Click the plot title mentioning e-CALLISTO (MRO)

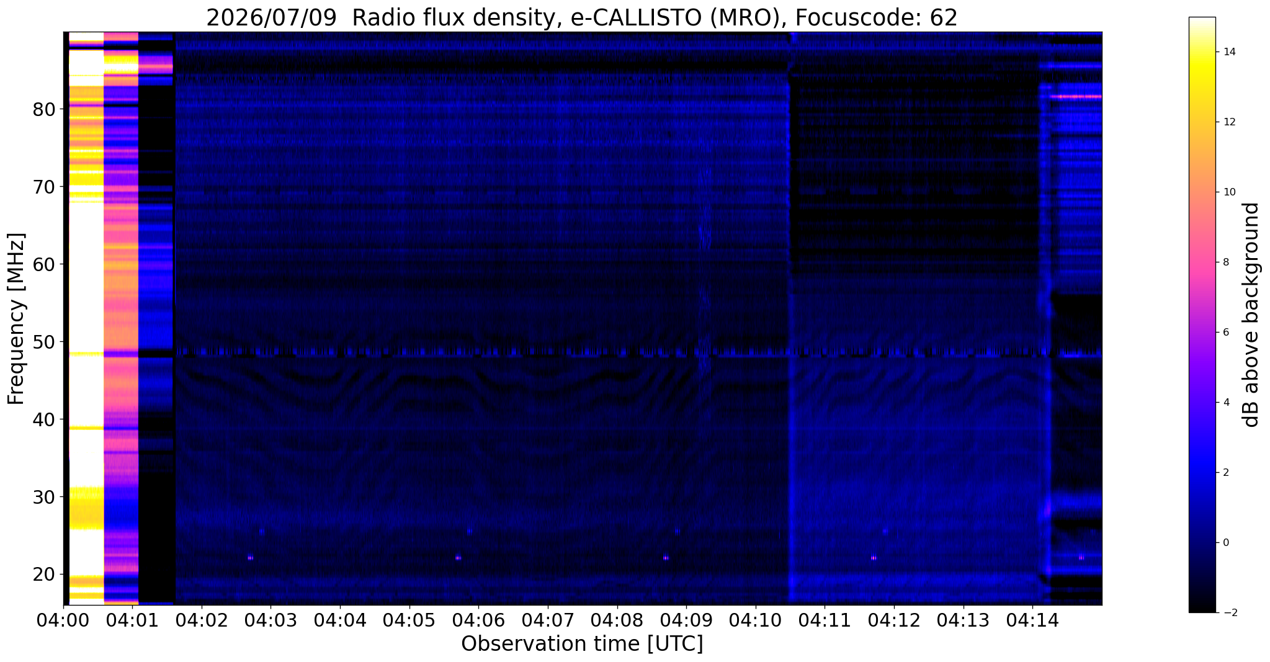click(582, 17)
